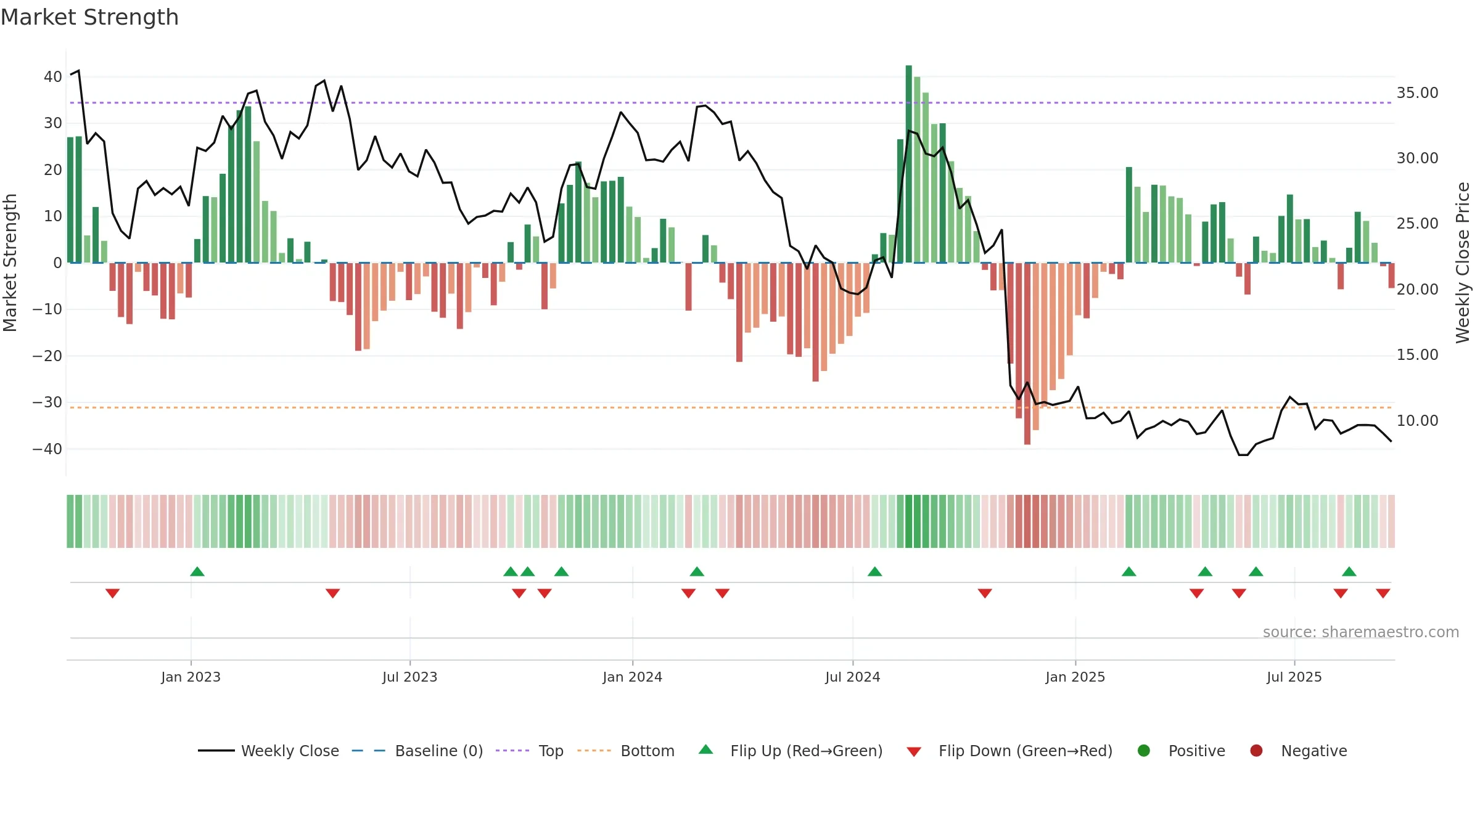This screenshot has height=832, width=1480.
Task: Click the Jan 2024 axis label
Action: (x=632, y=677)
